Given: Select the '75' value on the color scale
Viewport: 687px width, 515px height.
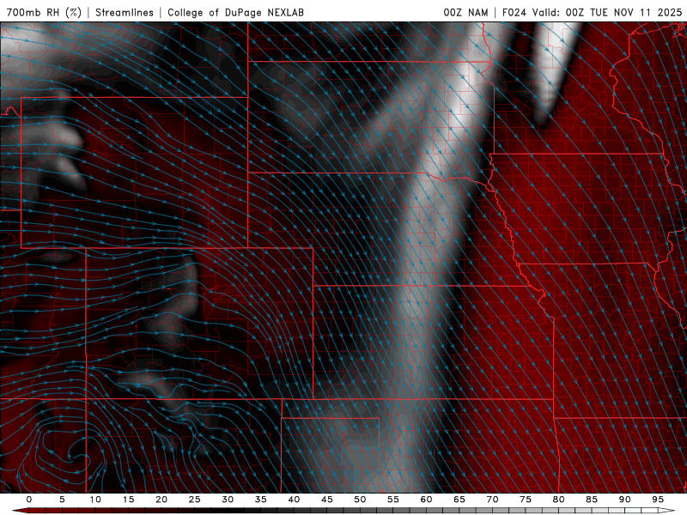Looking at the screenshot, I should [x=526, y=500].
